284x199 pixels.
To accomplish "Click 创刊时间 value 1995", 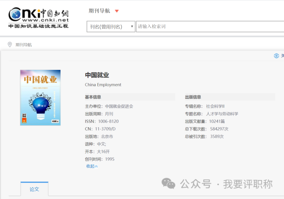I will coord(110,159).
